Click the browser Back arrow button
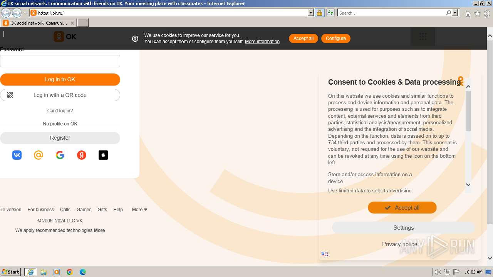Image resolution: width=493 pixels, height=277 pixels. pos(6,13)
